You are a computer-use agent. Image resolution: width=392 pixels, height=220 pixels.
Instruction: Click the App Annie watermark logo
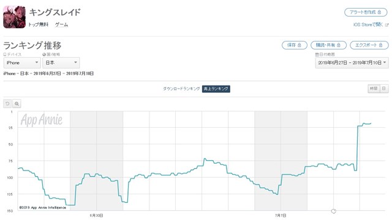click(x=42, y=120)
